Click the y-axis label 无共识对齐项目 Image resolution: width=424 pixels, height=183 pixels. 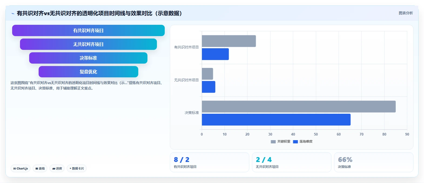186,80
